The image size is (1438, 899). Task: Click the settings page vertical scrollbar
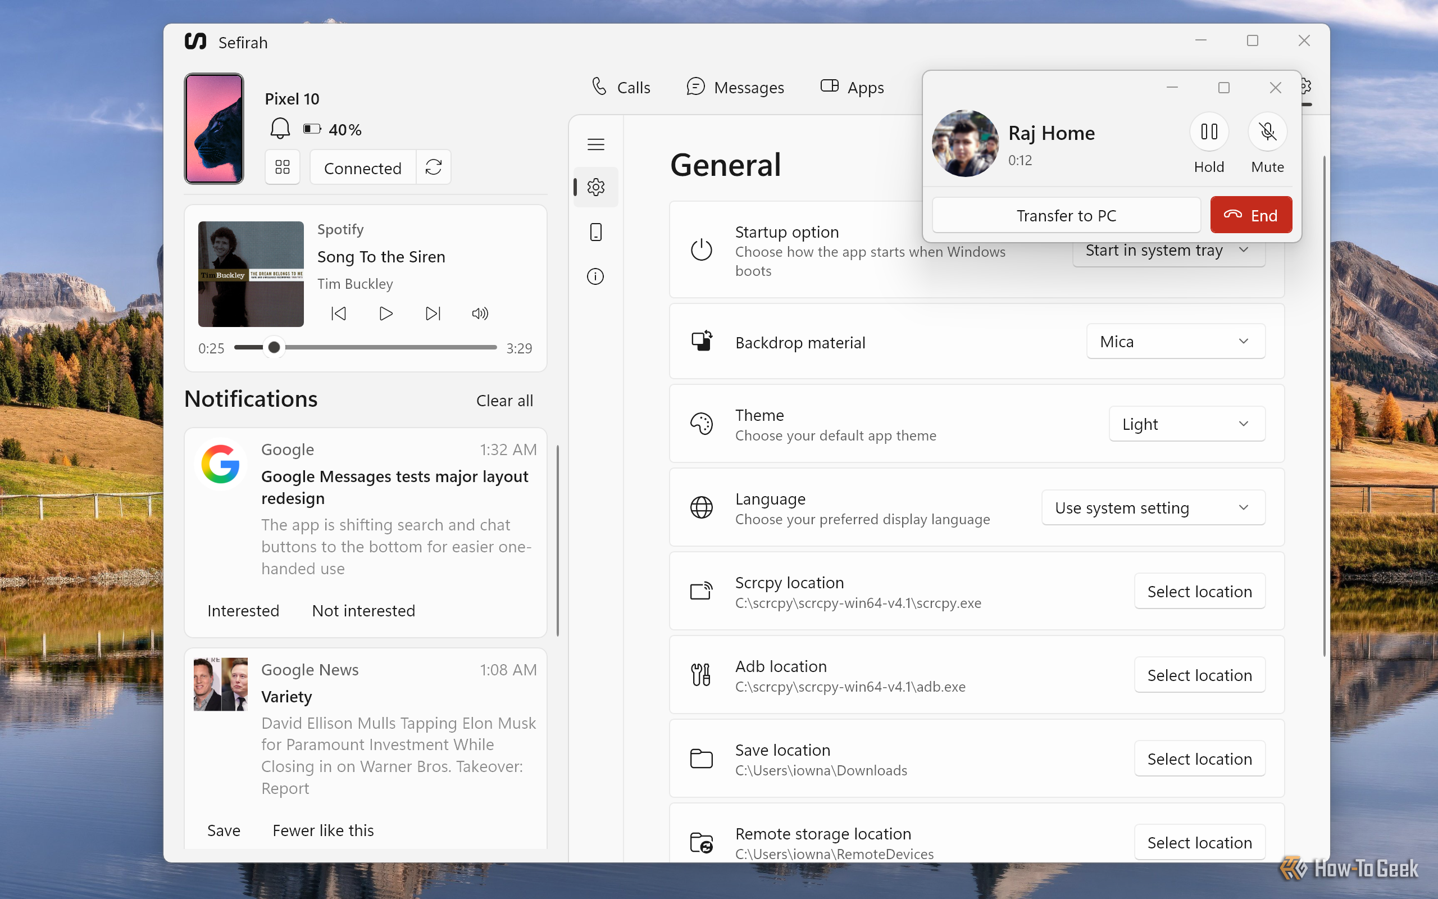point(1324,406)
